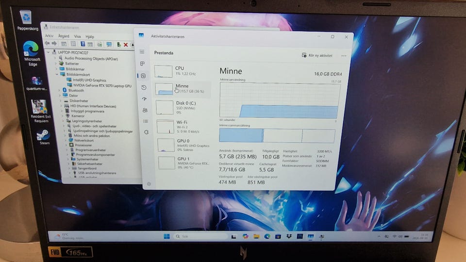
Task: Click the taskbar search box Sök
Action: coord(200,236)
